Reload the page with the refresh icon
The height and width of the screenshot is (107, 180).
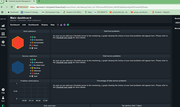coord(11,7)
